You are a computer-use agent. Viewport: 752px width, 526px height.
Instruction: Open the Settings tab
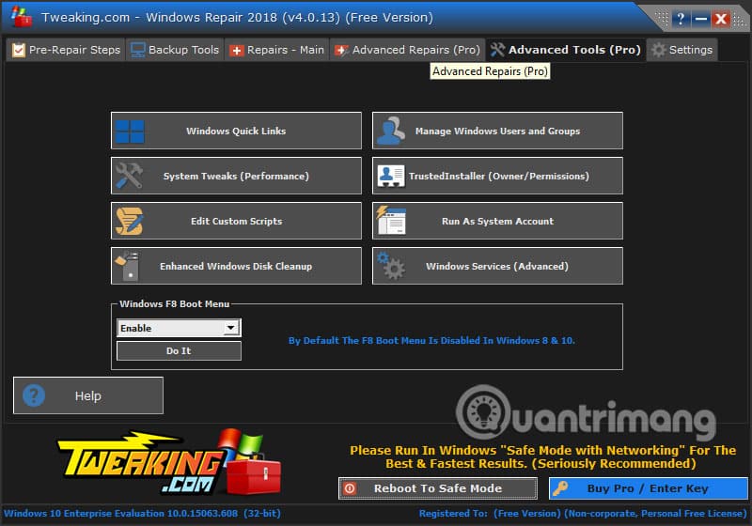point(682,50)
